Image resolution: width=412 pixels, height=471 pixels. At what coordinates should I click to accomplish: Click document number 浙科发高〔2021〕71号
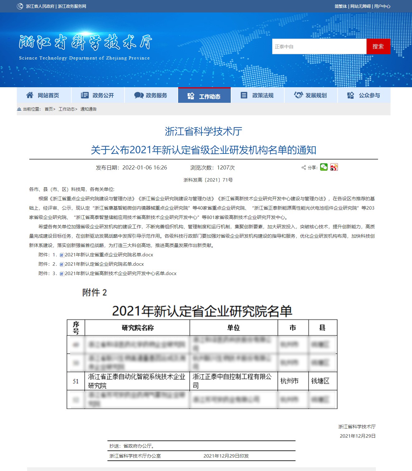208,180
